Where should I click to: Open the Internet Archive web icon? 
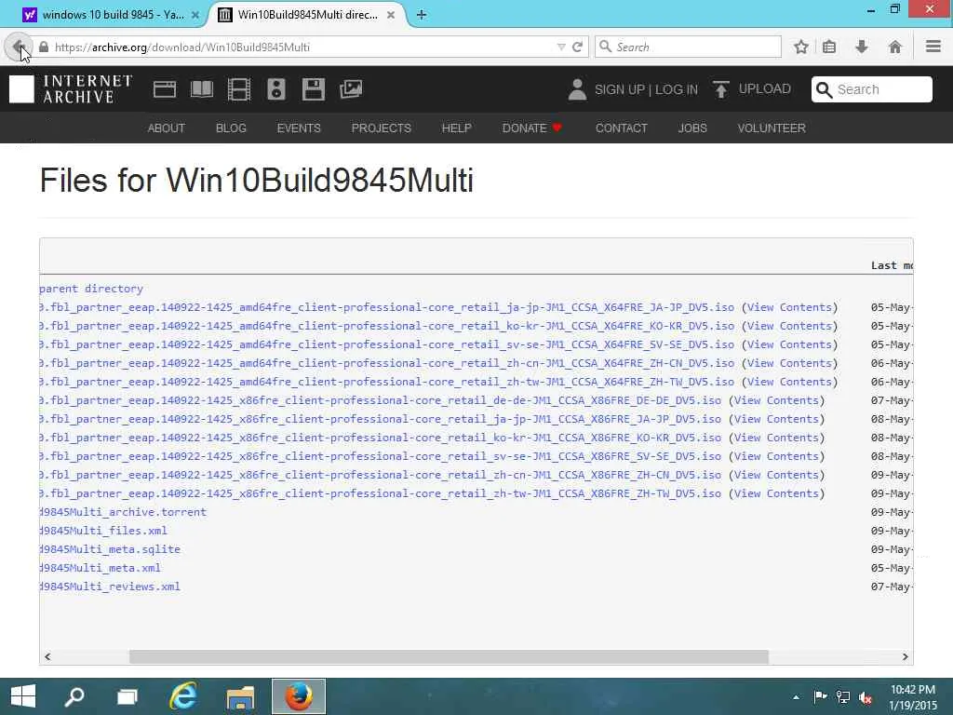164,89
